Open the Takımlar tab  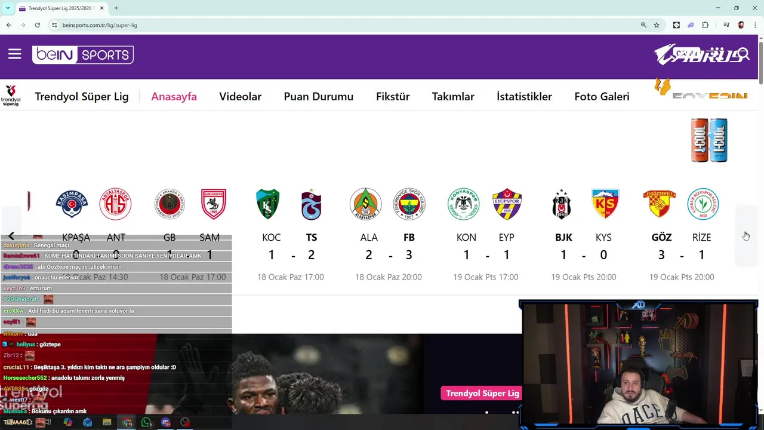coord(453,96)
